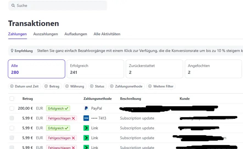Click the Visa card icon ending 7413
This screenshot has height=149, width=243.
[x=86, y=118]
